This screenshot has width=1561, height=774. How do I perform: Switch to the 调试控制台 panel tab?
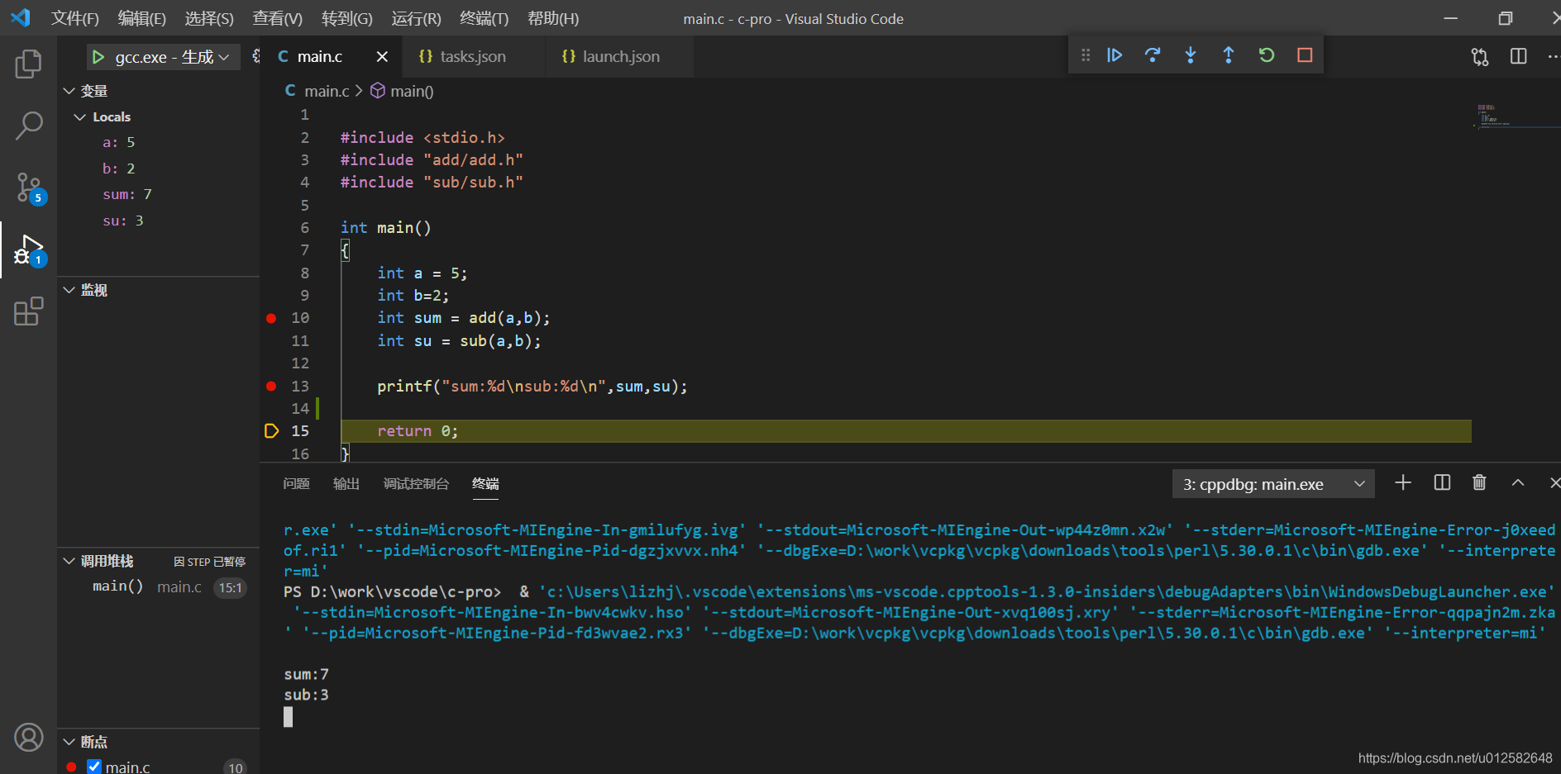click(x=417, y=483)
